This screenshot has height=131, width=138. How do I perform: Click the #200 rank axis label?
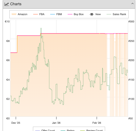131,60
